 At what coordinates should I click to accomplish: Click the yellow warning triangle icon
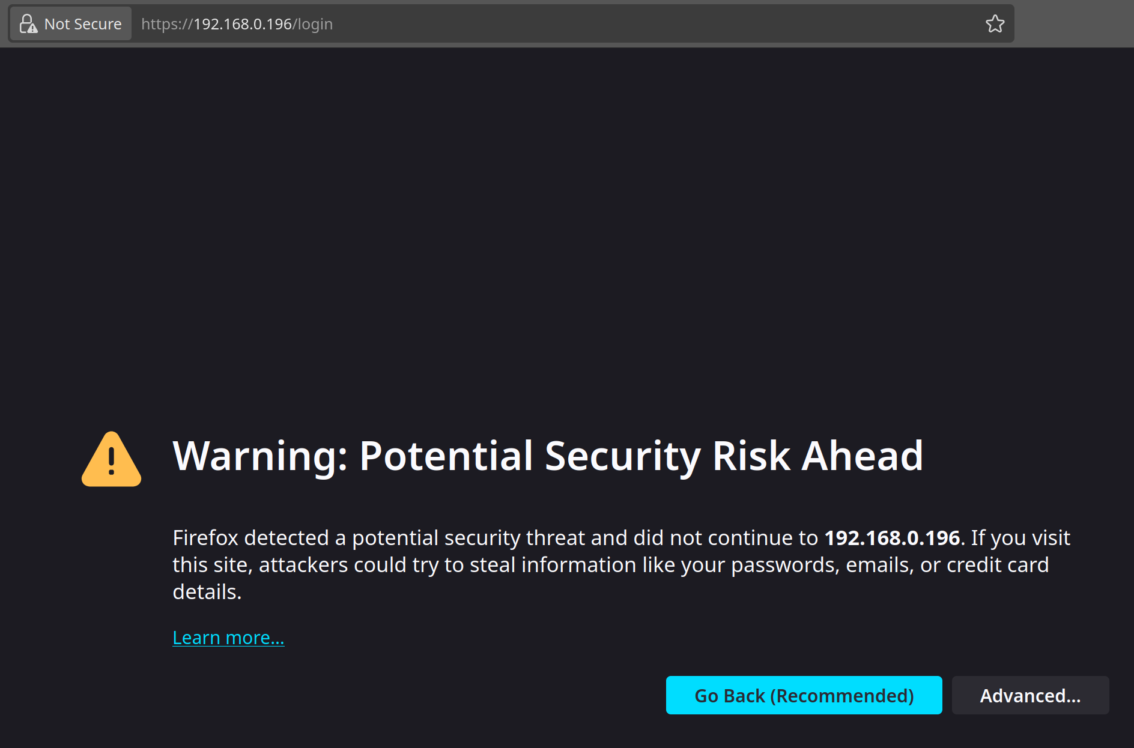pyautogui.click(x=112, y=459)
